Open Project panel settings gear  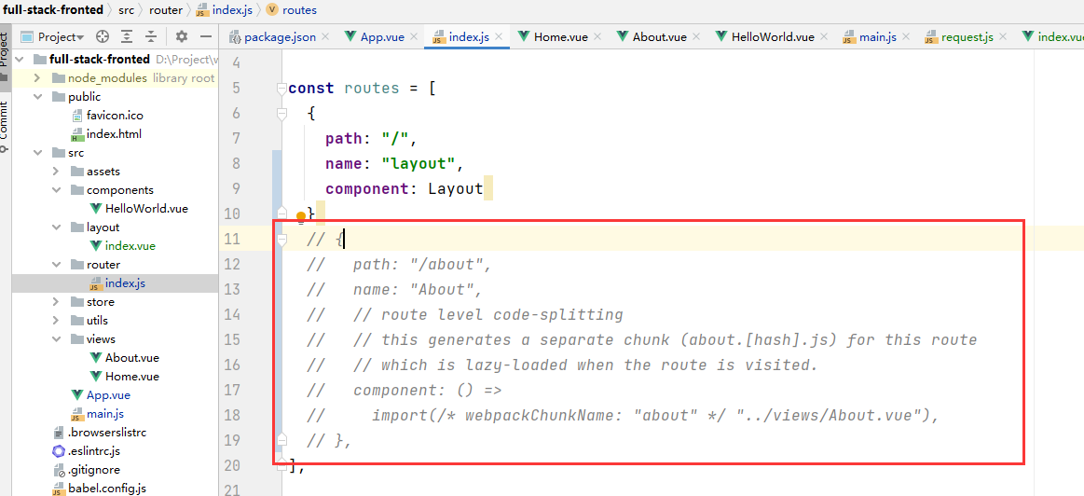(x=181, y=36)
